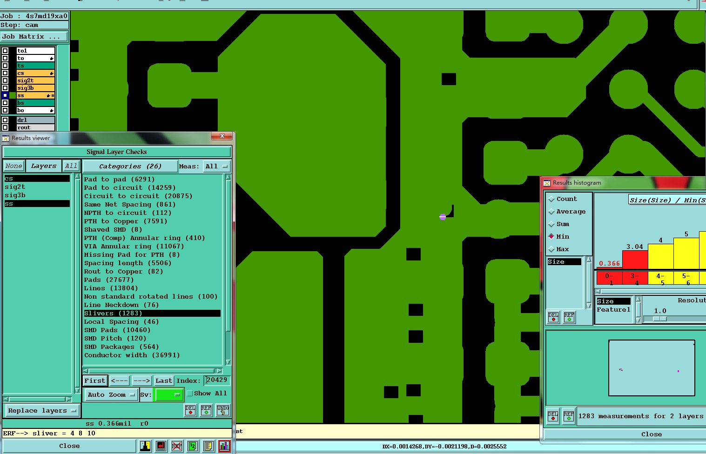Screen dimensions: 706x454
Task: Toggle the 'ts' layer checkbox
Action: [x=5, y=66]
